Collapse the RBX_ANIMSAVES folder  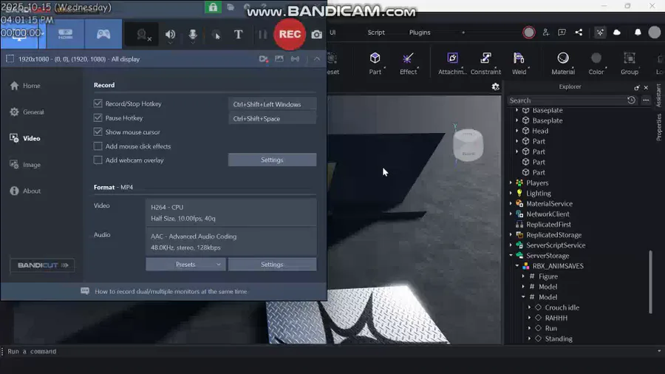click(517, 266)
